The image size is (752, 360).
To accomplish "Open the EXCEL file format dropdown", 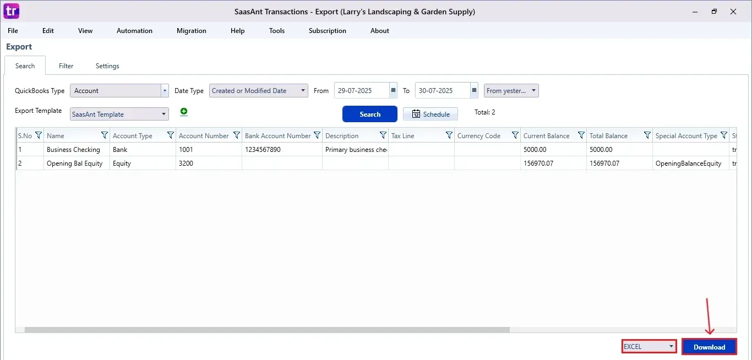I will click(649, 346).
